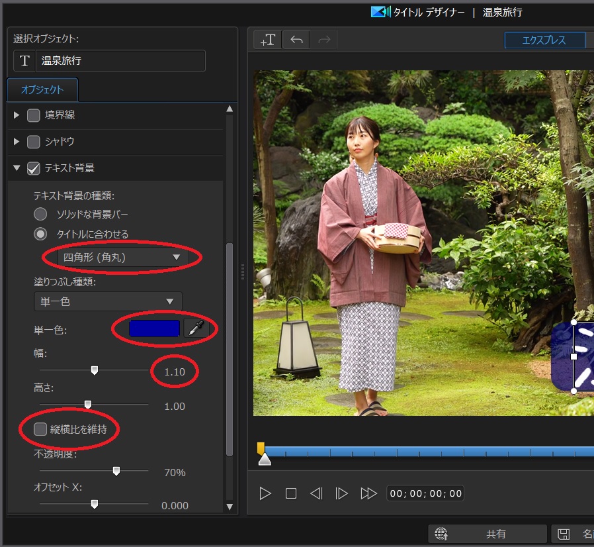Screen dimensions: 594x547
Task: Click the panel splitter grip dots
Action: pos(243,272)
